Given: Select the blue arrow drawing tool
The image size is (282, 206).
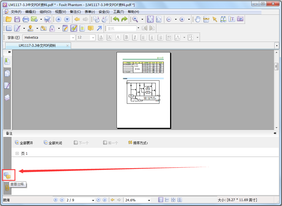Looking at the screenshot, I should click(x=99, y=28).
